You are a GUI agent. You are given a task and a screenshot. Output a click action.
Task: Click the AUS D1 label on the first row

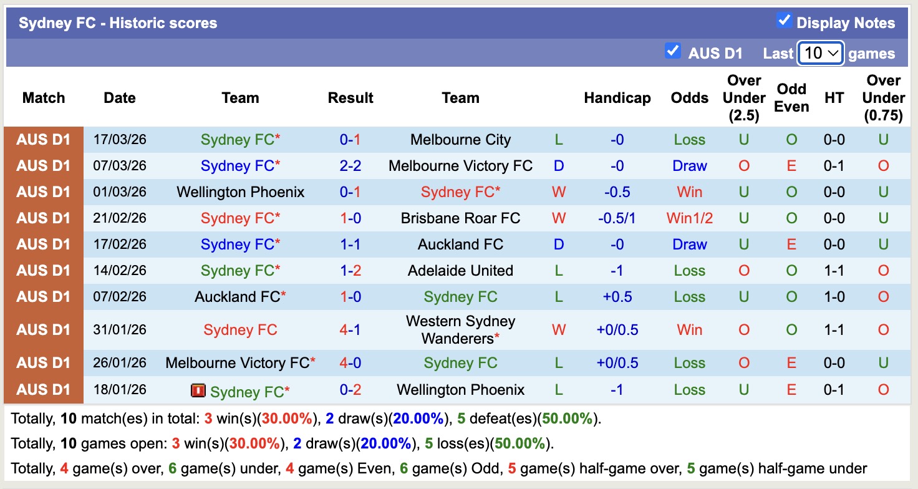[x=43, y=139]
